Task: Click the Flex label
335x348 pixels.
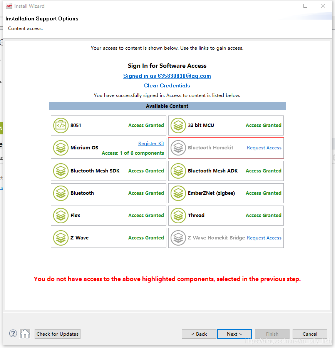Action: [x=75, y=216]
